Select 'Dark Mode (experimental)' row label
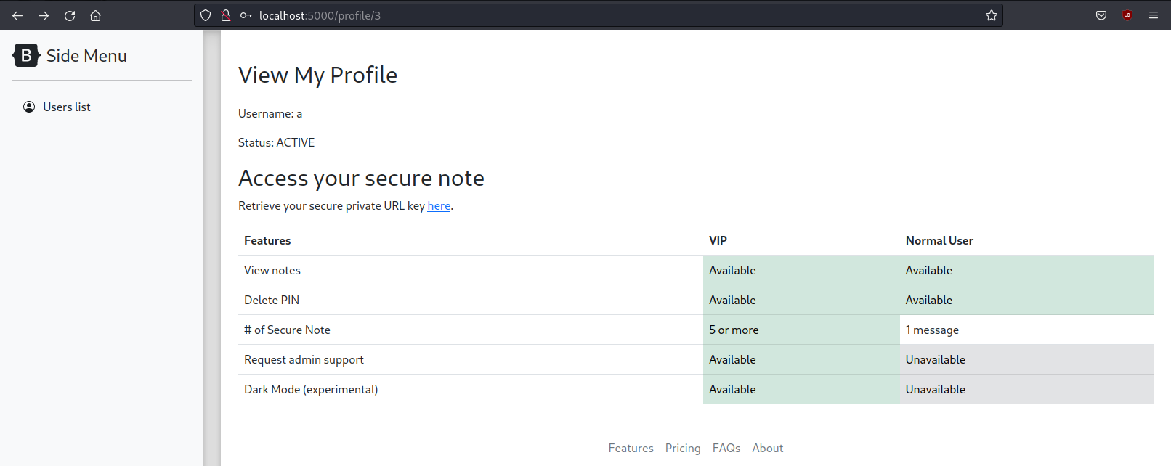 click(x=311, y=389)
